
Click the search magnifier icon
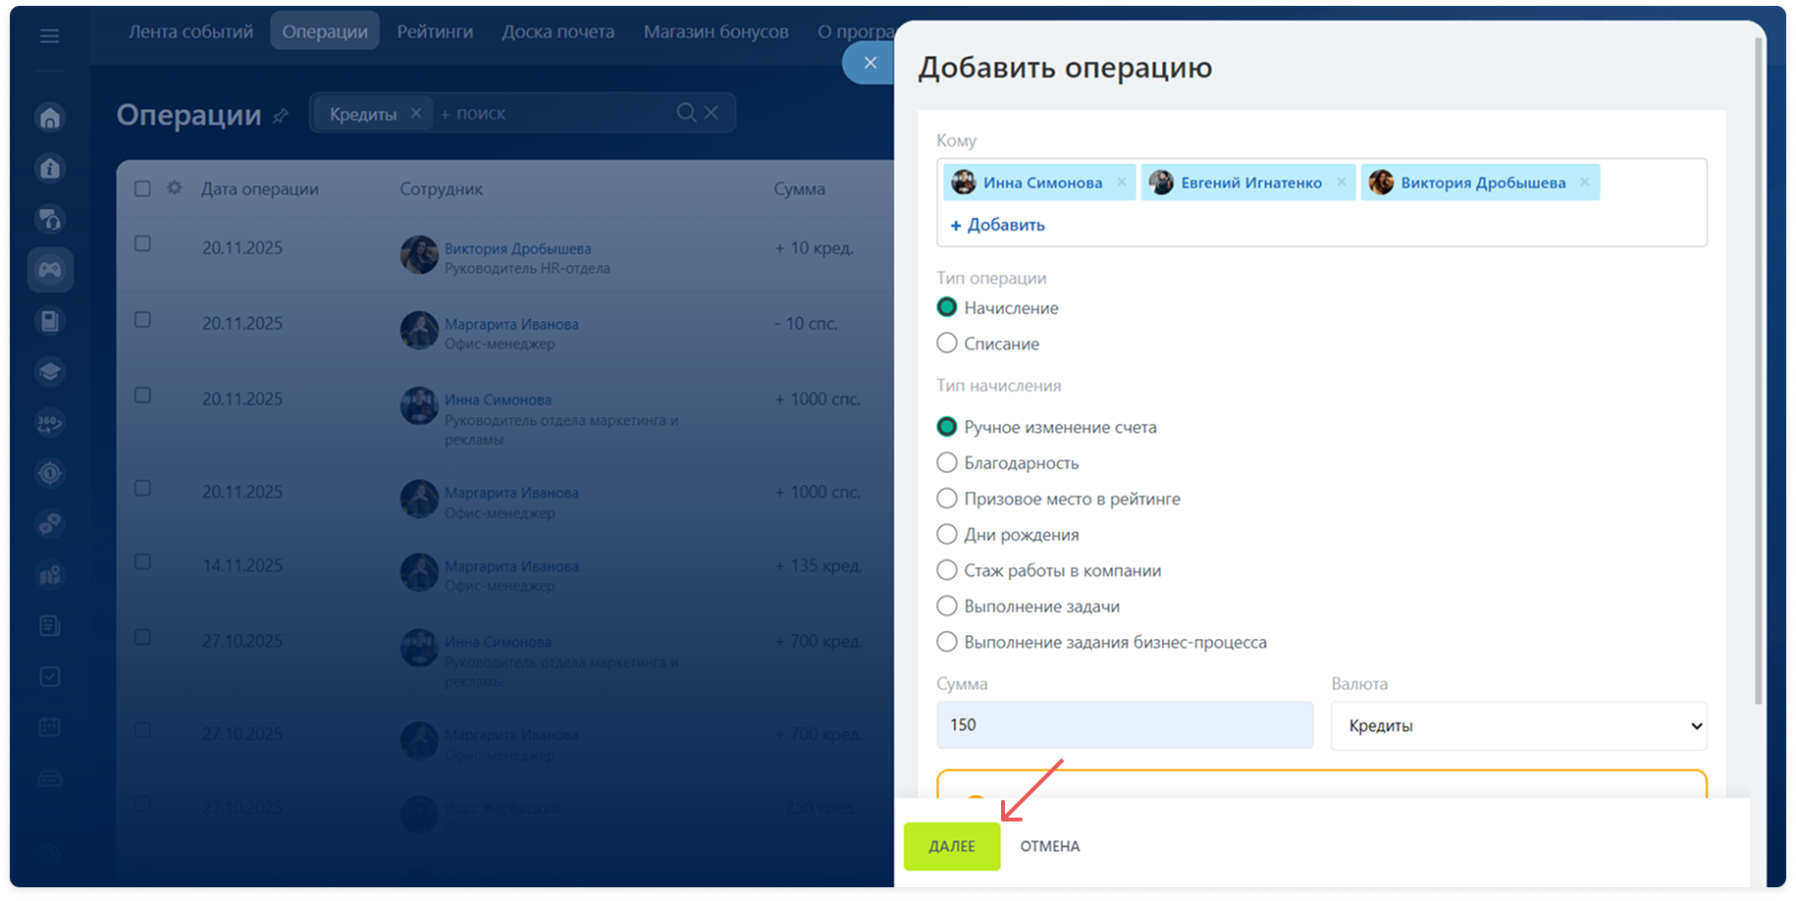click(686, 113)
